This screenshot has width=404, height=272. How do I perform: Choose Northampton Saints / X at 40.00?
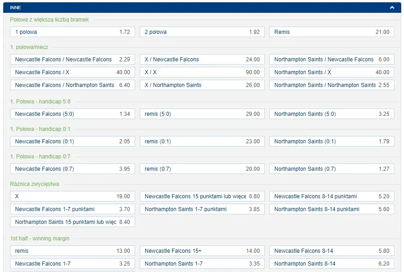(x=332, y=72)
